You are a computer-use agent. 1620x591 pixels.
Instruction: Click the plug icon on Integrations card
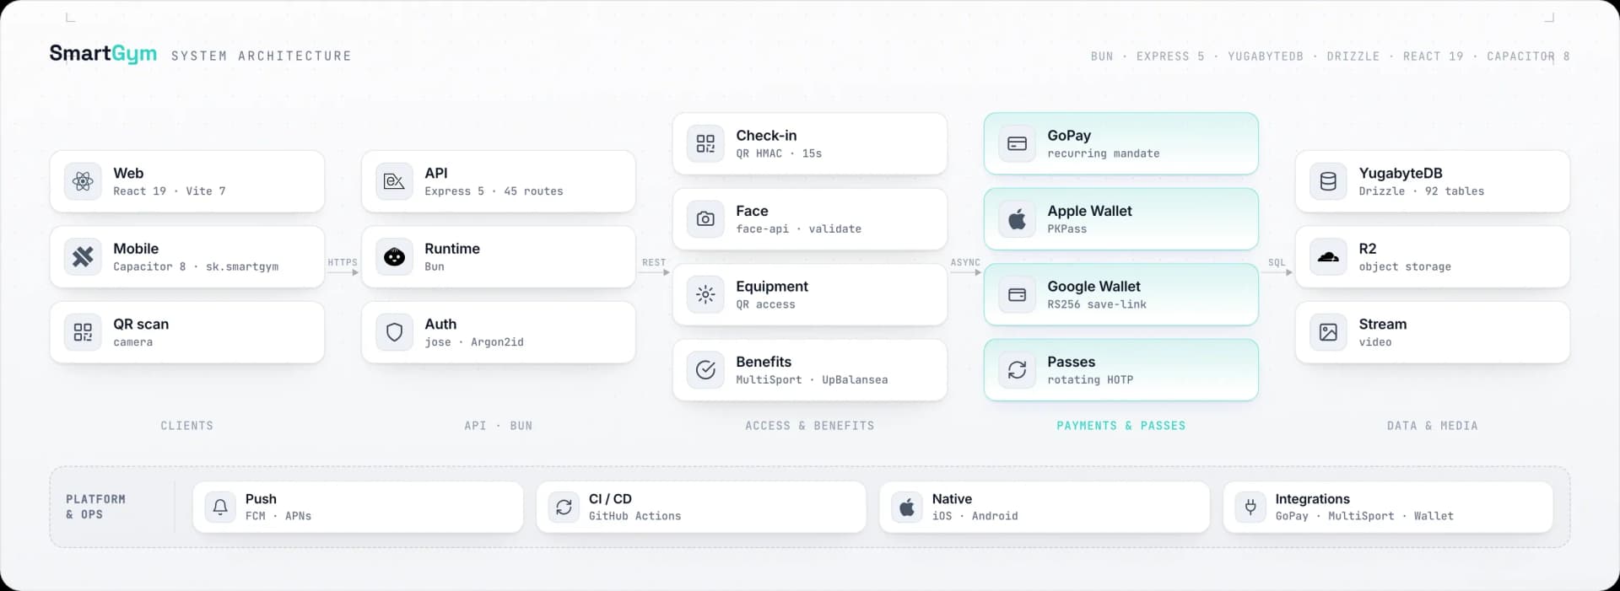1250,507
